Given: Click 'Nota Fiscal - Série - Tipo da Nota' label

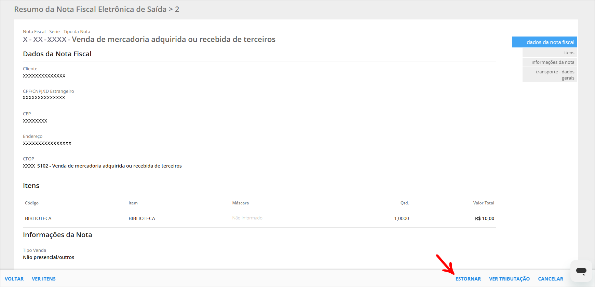Looking at the screenshot, I should coord(56,31).
